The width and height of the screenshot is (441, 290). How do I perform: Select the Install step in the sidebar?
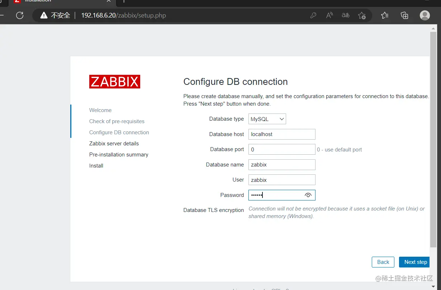[96, 166]
